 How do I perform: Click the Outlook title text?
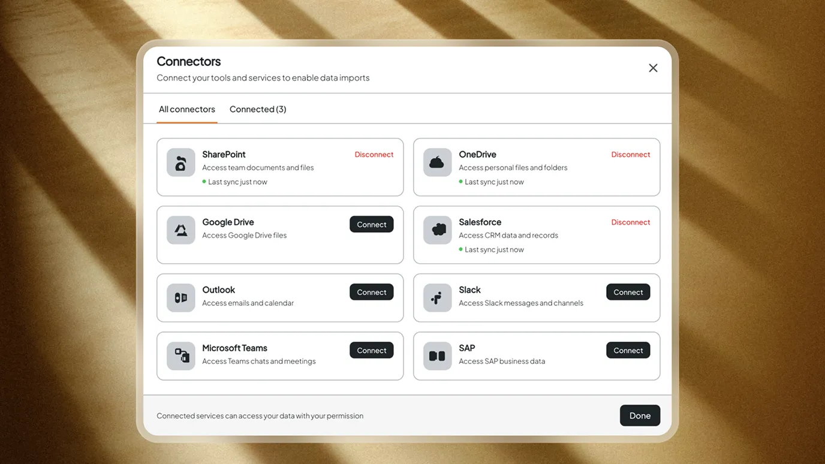click(x=218, y=290)
